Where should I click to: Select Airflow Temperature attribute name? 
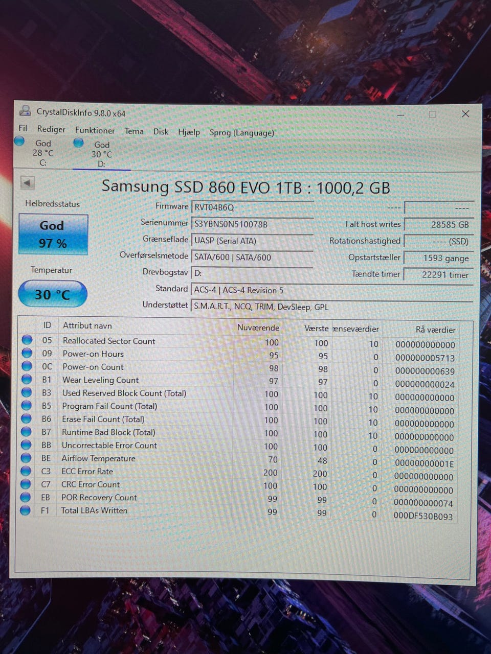click(x=98, y=458)
